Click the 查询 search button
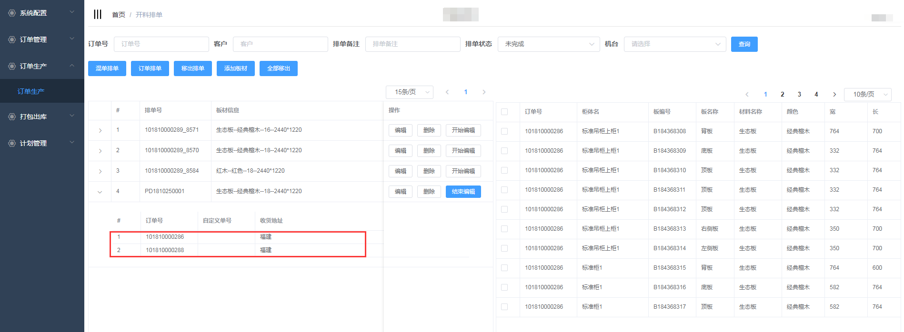The width and height of the screenshot is (904, 332). click(x=744, y=44)
